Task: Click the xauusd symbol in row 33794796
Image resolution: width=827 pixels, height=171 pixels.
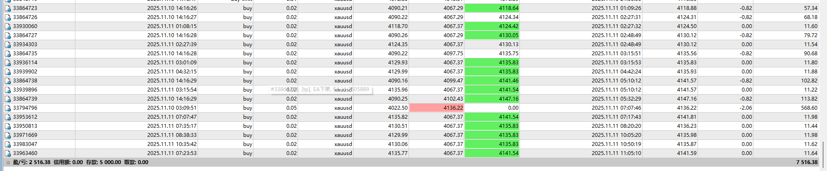Action: pyautogui.click(x=343, y=108)
